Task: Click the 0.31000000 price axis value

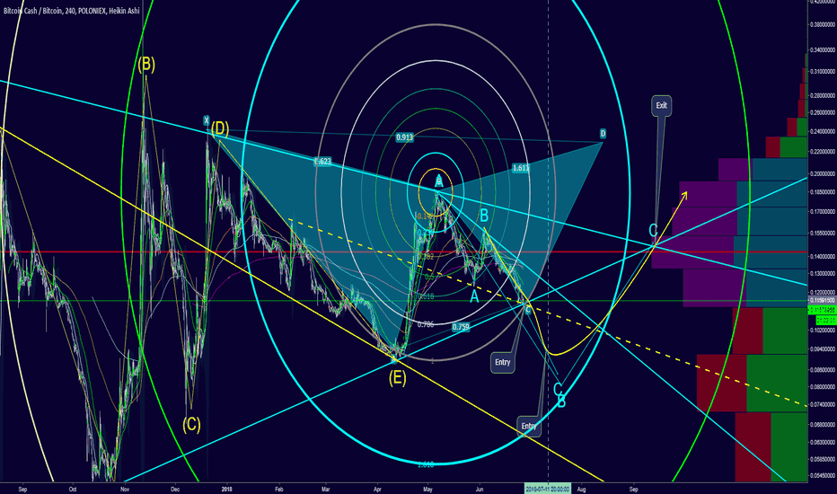Action: (823, 72)
